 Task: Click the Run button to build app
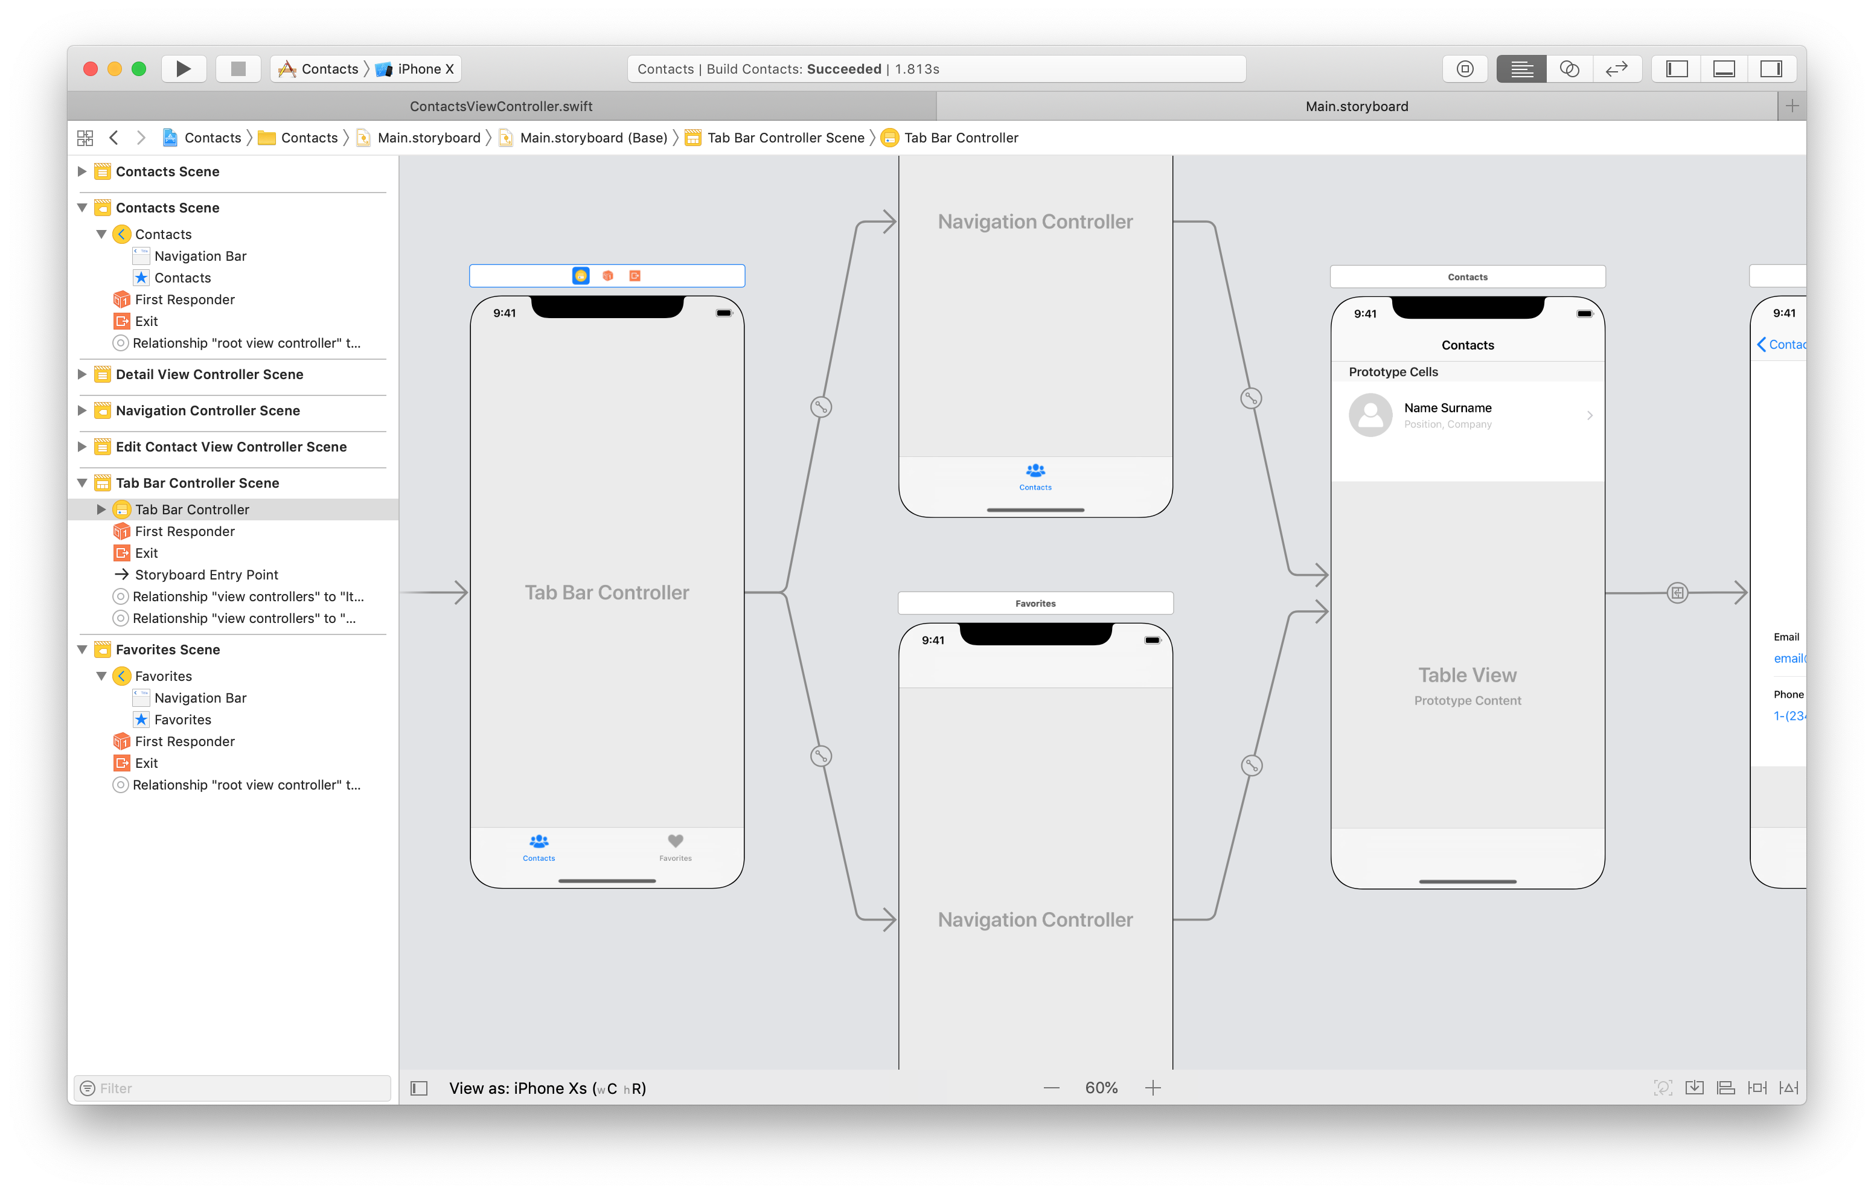[184, 67]
